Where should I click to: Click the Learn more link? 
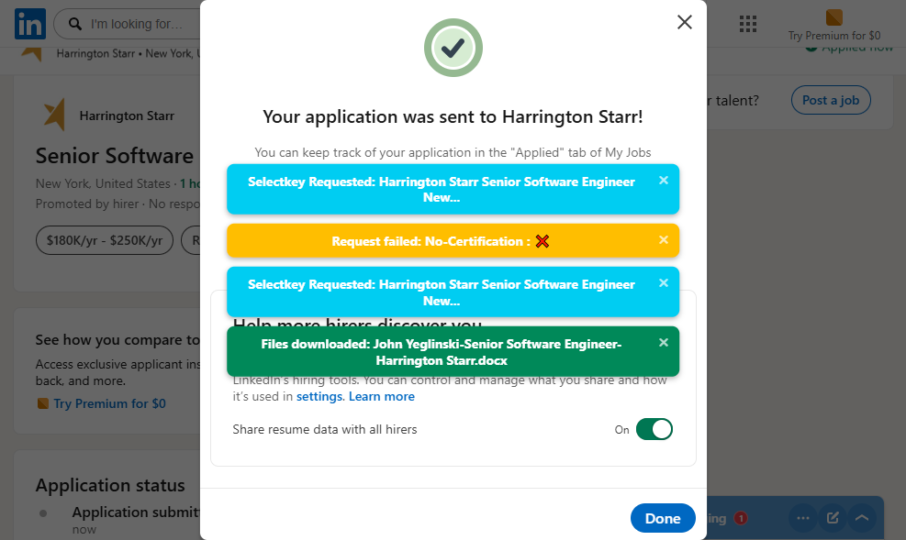(x=381, y=397)
